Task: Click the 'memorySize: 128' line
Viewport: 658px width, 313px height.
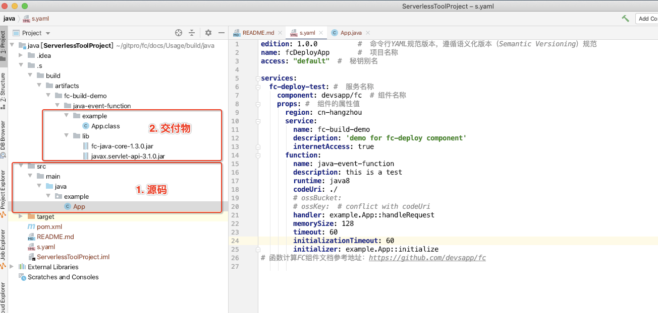Action: point(323,223)
